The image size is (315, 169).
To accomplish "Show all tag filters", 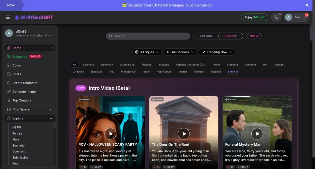I will pyautogui.click(x=233, y=72).
